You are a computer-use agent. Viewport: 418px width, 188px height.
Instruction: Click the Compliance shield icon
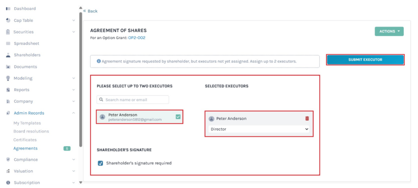pos(8,160)
